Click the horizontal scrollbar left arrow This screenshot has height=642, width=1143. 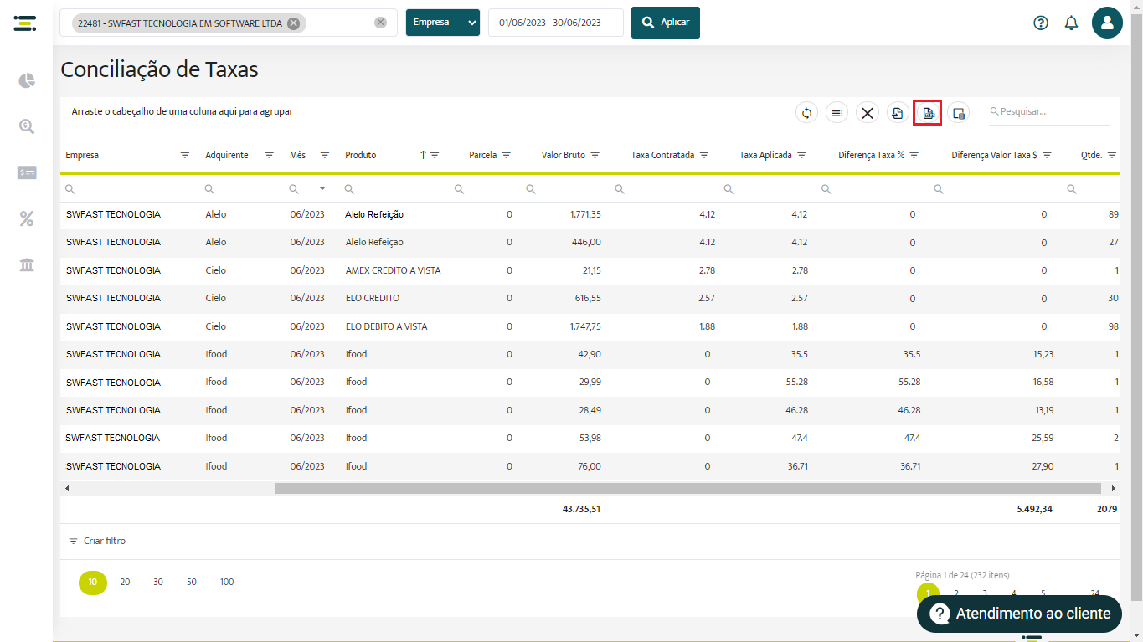(67, 488)
